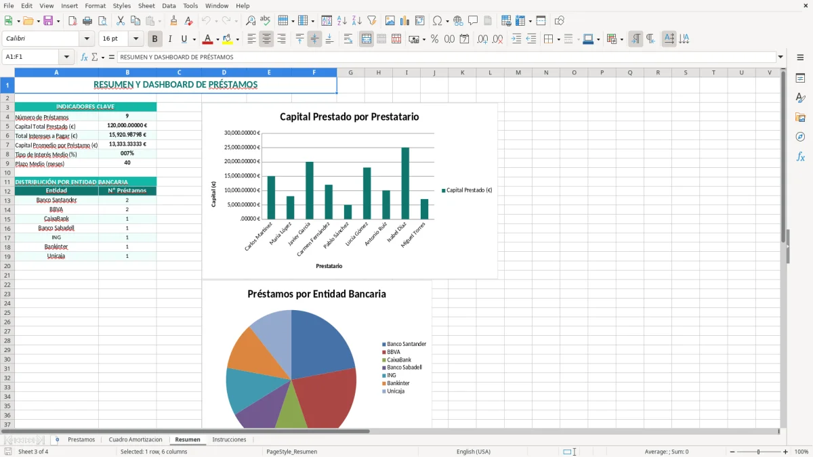Insert hyperlink icon
This screenshot has height=457, width=813.
pos(459,21)
